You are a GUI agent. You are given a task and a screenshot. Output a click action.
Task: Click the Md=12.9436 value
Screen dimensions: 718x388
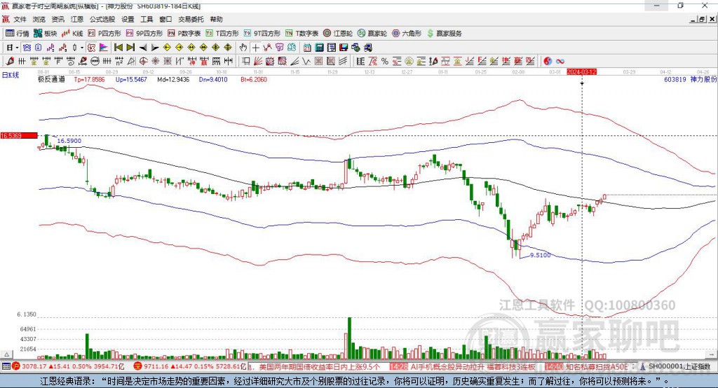tap(173, 79)
